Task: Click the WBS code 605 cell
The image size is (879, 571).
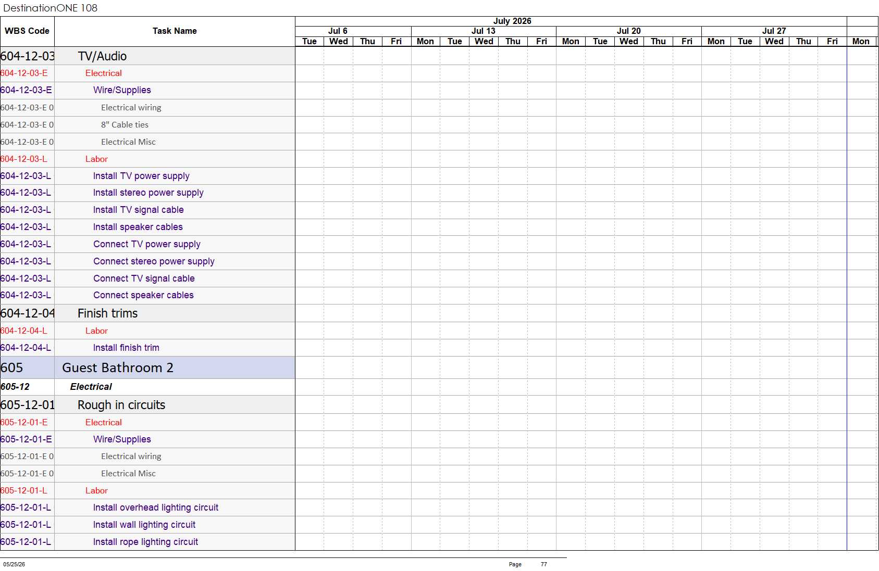Action: point(27,367)
